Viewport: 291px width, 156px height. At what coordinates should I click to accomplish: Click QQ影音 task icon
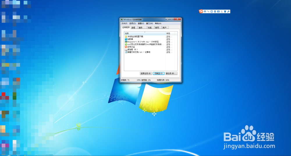(x=126, y=39)
